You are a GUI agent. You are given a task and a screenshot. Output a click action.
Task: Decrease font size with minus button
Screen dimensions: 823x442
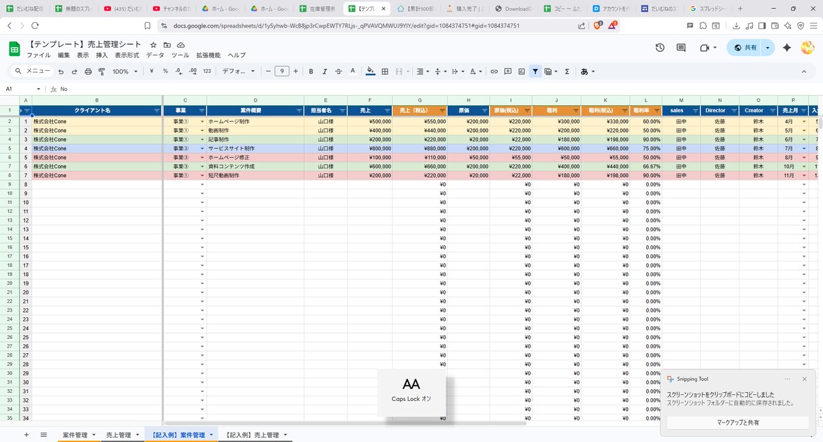(x=268, y=71)
